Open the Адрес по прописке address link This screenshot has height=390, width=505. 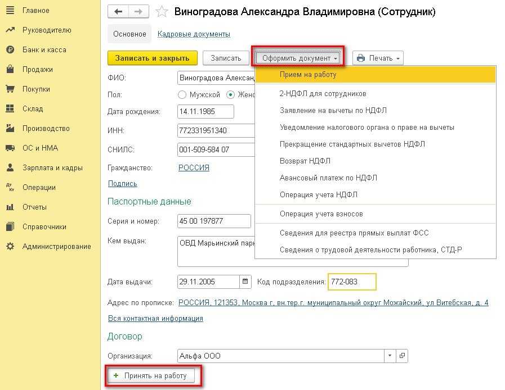click(x=333, y=302)
